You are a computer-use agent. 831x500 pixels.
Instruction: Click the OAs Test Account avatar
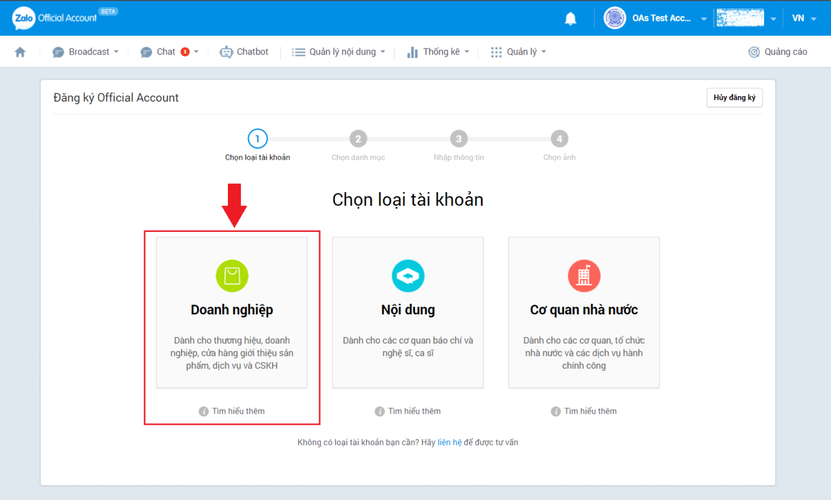pos(615,18)
